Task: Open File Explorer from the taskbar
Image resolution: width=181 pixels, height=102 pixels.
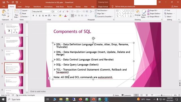Action: pyautogui.click(x=61, y=99)
